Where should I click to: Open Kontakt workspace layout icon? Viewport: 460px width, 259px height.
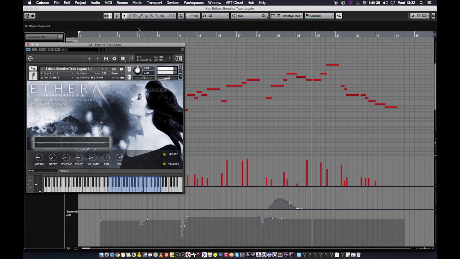[123, 59]
